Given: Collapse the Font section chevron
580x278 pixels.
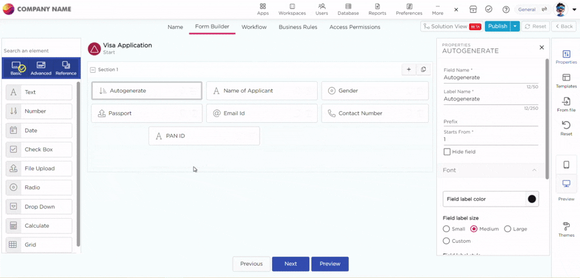Looking at the screenshot, I should tap(534, 171).
